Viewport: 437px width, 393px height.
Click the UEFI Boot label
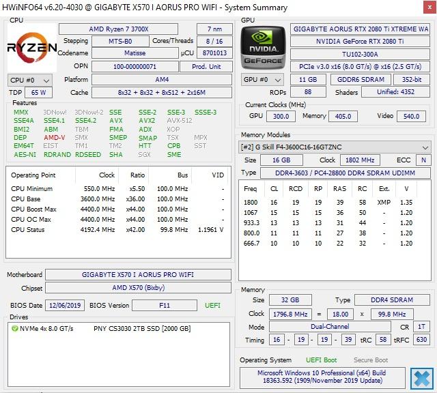pos(321,360)
